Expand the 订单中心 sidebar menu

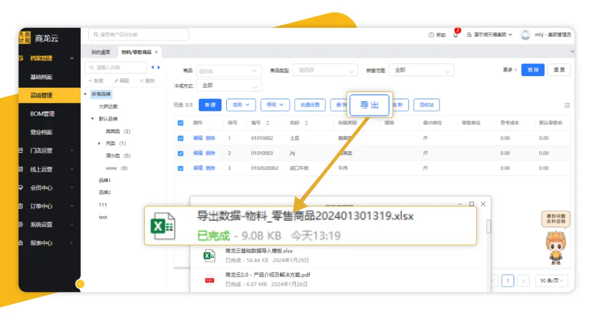(x=49, y=206)
